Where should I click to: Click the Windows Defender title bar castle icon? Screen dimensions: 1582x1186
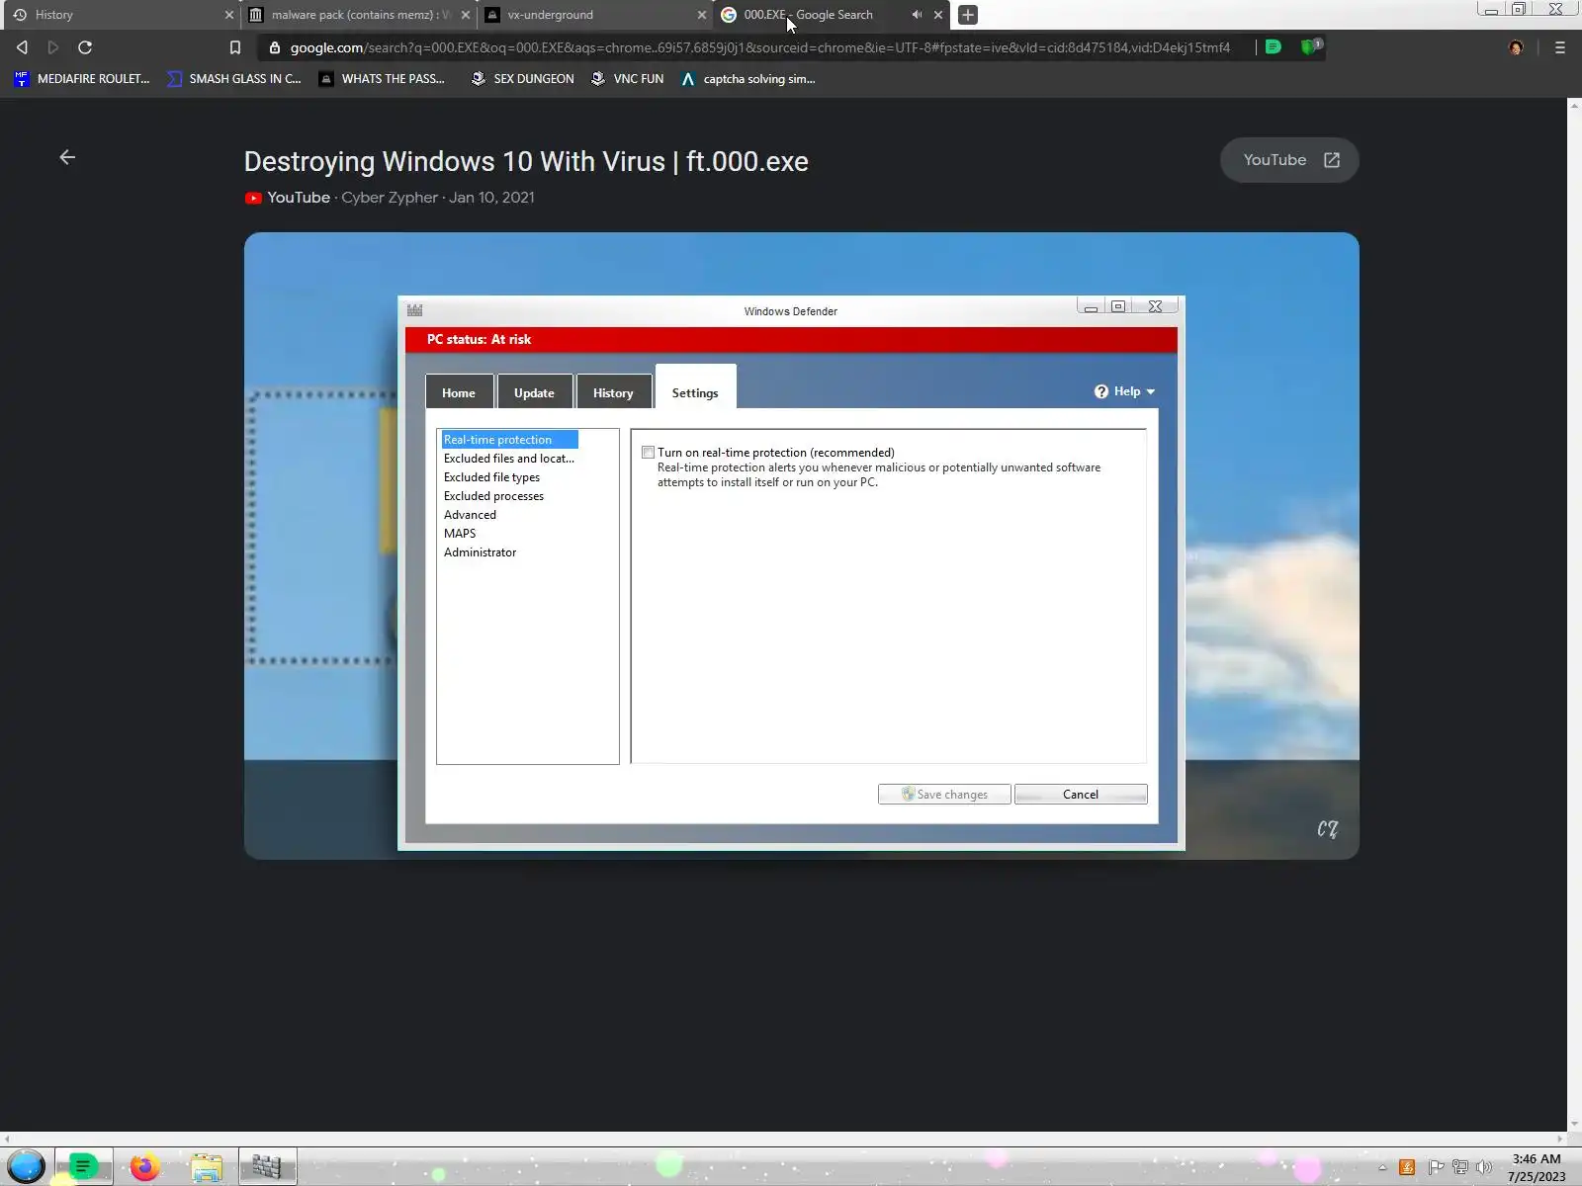pos(415,310)
